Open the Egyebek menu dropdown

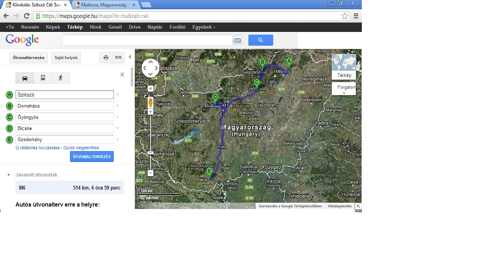point(204,27)
